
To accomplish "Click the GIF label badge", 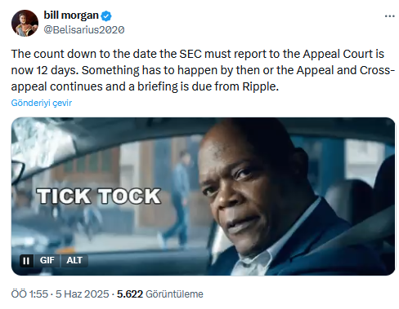I will tap(47, 260).
